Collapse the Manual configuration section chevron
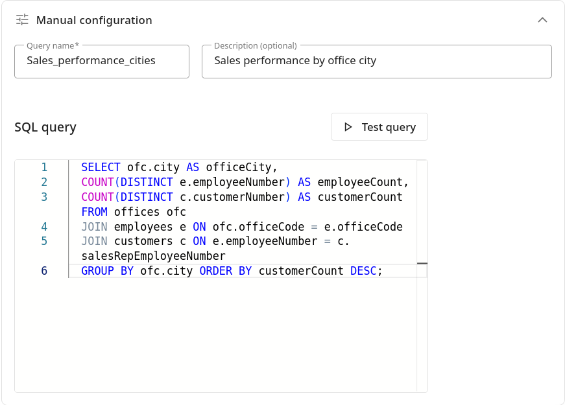 [543, 20]
